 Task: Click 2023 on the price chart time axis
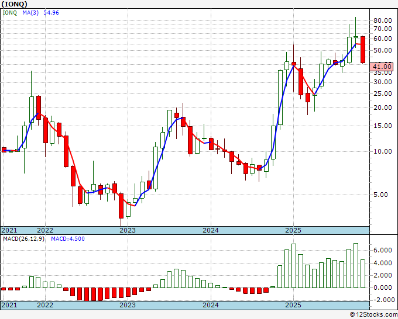coord(128,230)
